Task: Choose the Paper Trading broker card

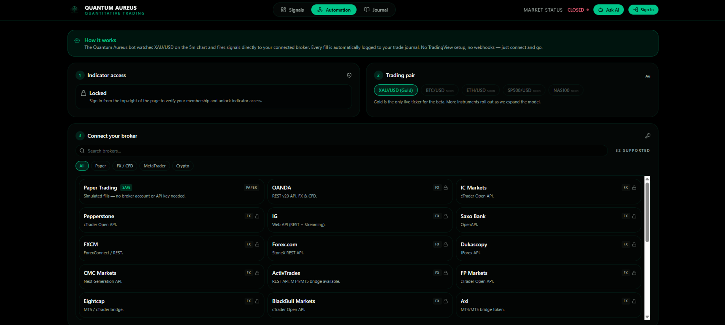Action: (172, 192)
